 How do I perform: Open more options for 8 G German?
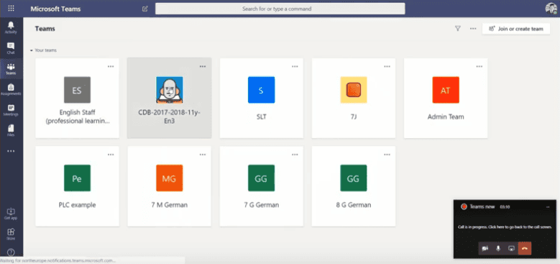coord(387,155)
